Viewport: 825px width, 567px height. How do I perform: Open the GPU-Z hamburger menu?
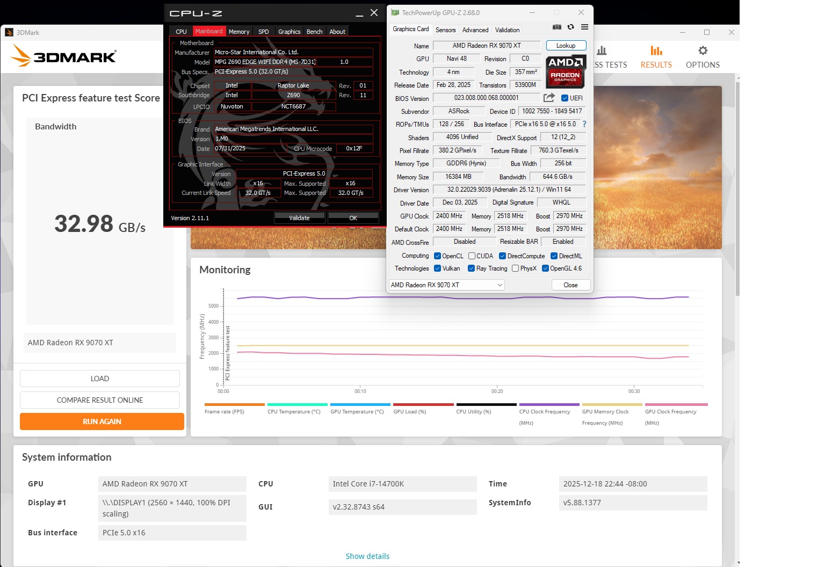tap(584, 27)
